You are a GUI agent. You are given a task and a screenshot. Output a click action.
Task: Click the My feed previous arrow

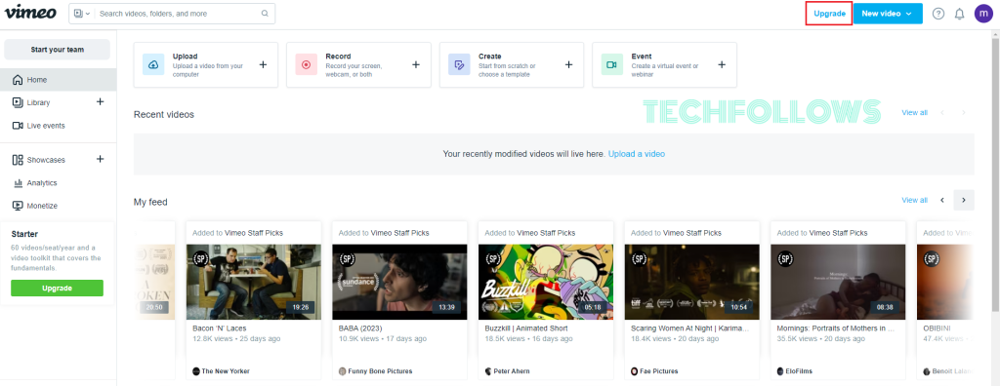point(942,200)
